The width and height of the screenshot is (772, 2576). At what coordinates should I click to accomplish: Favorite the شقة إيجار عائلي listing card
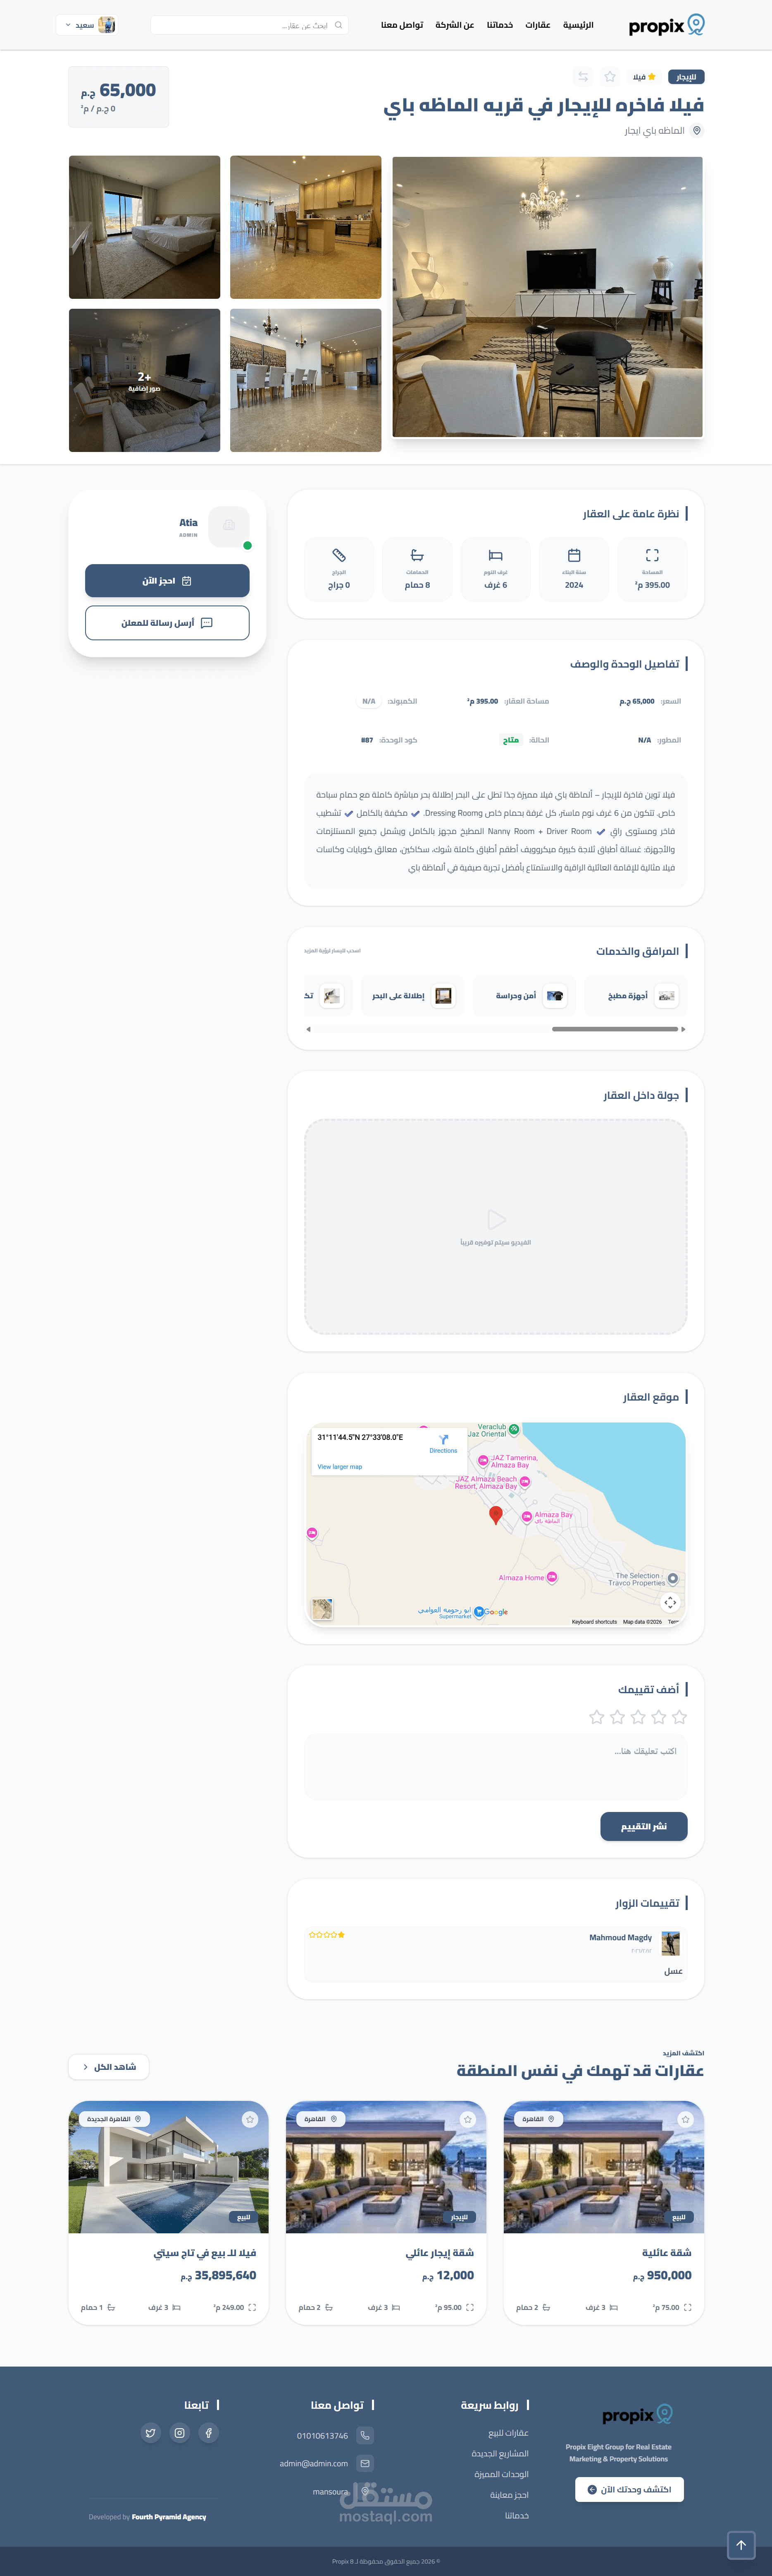pyautogui.click(x=467, y=2119)
